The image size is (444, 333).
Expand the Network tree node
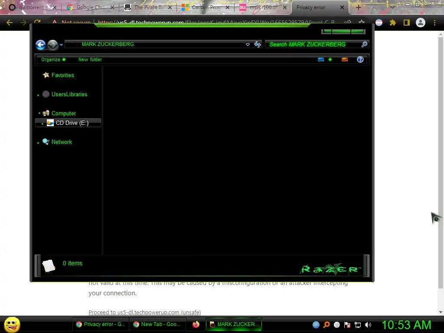38,143
